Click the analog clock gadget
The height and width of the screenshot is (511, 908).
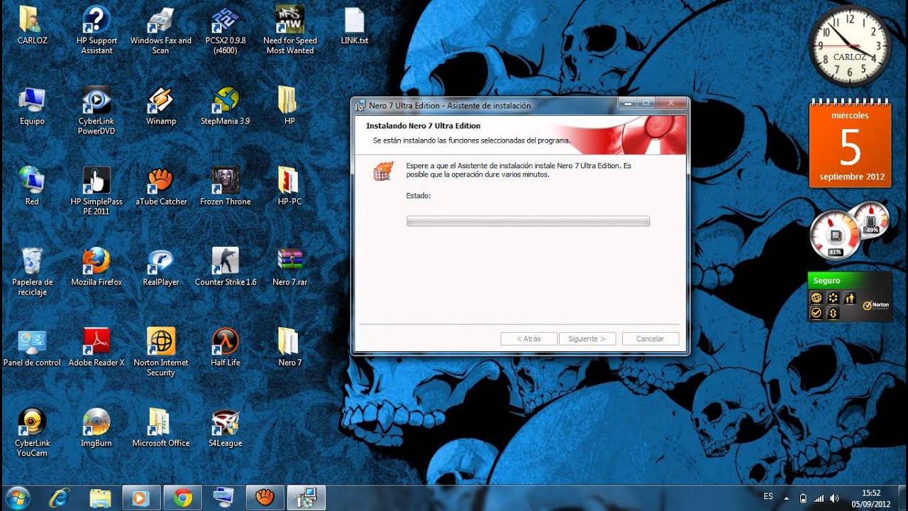850,46
